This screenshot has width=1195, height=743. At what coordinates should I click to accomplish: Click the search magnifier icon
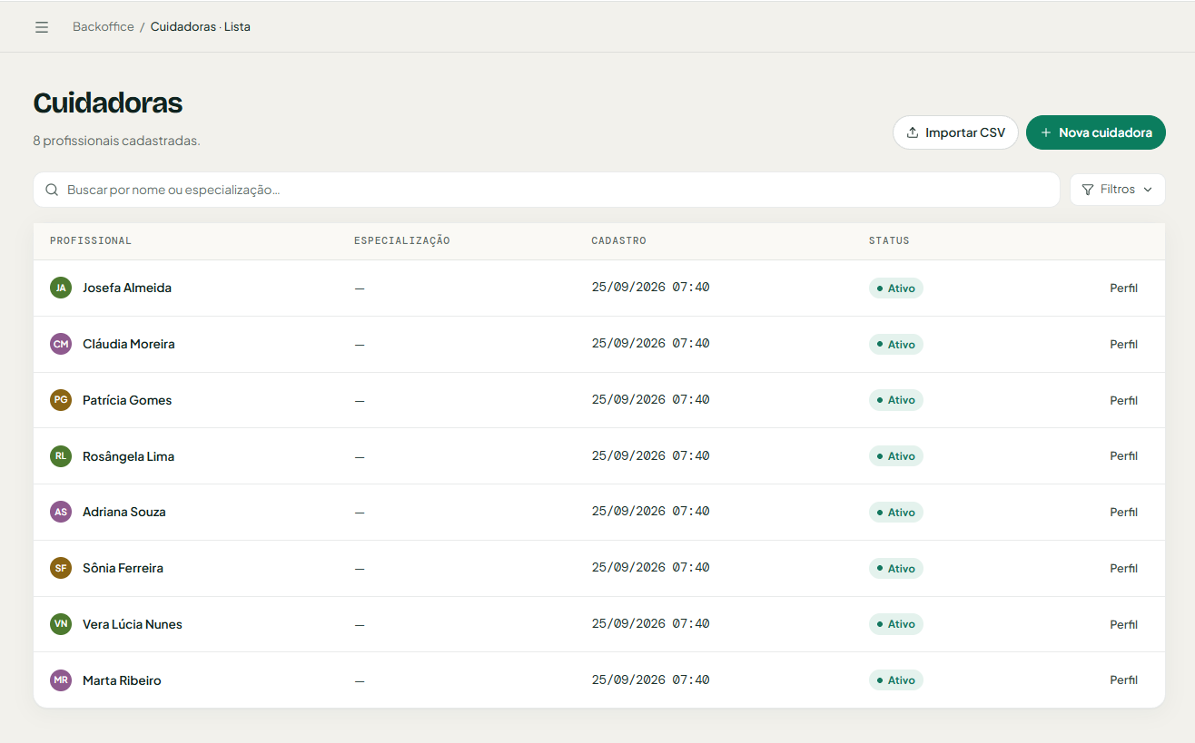tap(53, 190)
